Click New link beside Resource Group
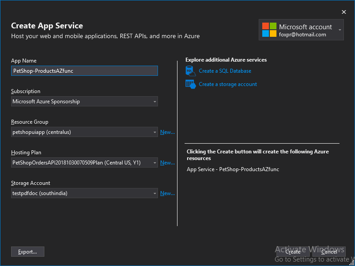The width and height of the screenshot is (355, 266). point(167,132)
